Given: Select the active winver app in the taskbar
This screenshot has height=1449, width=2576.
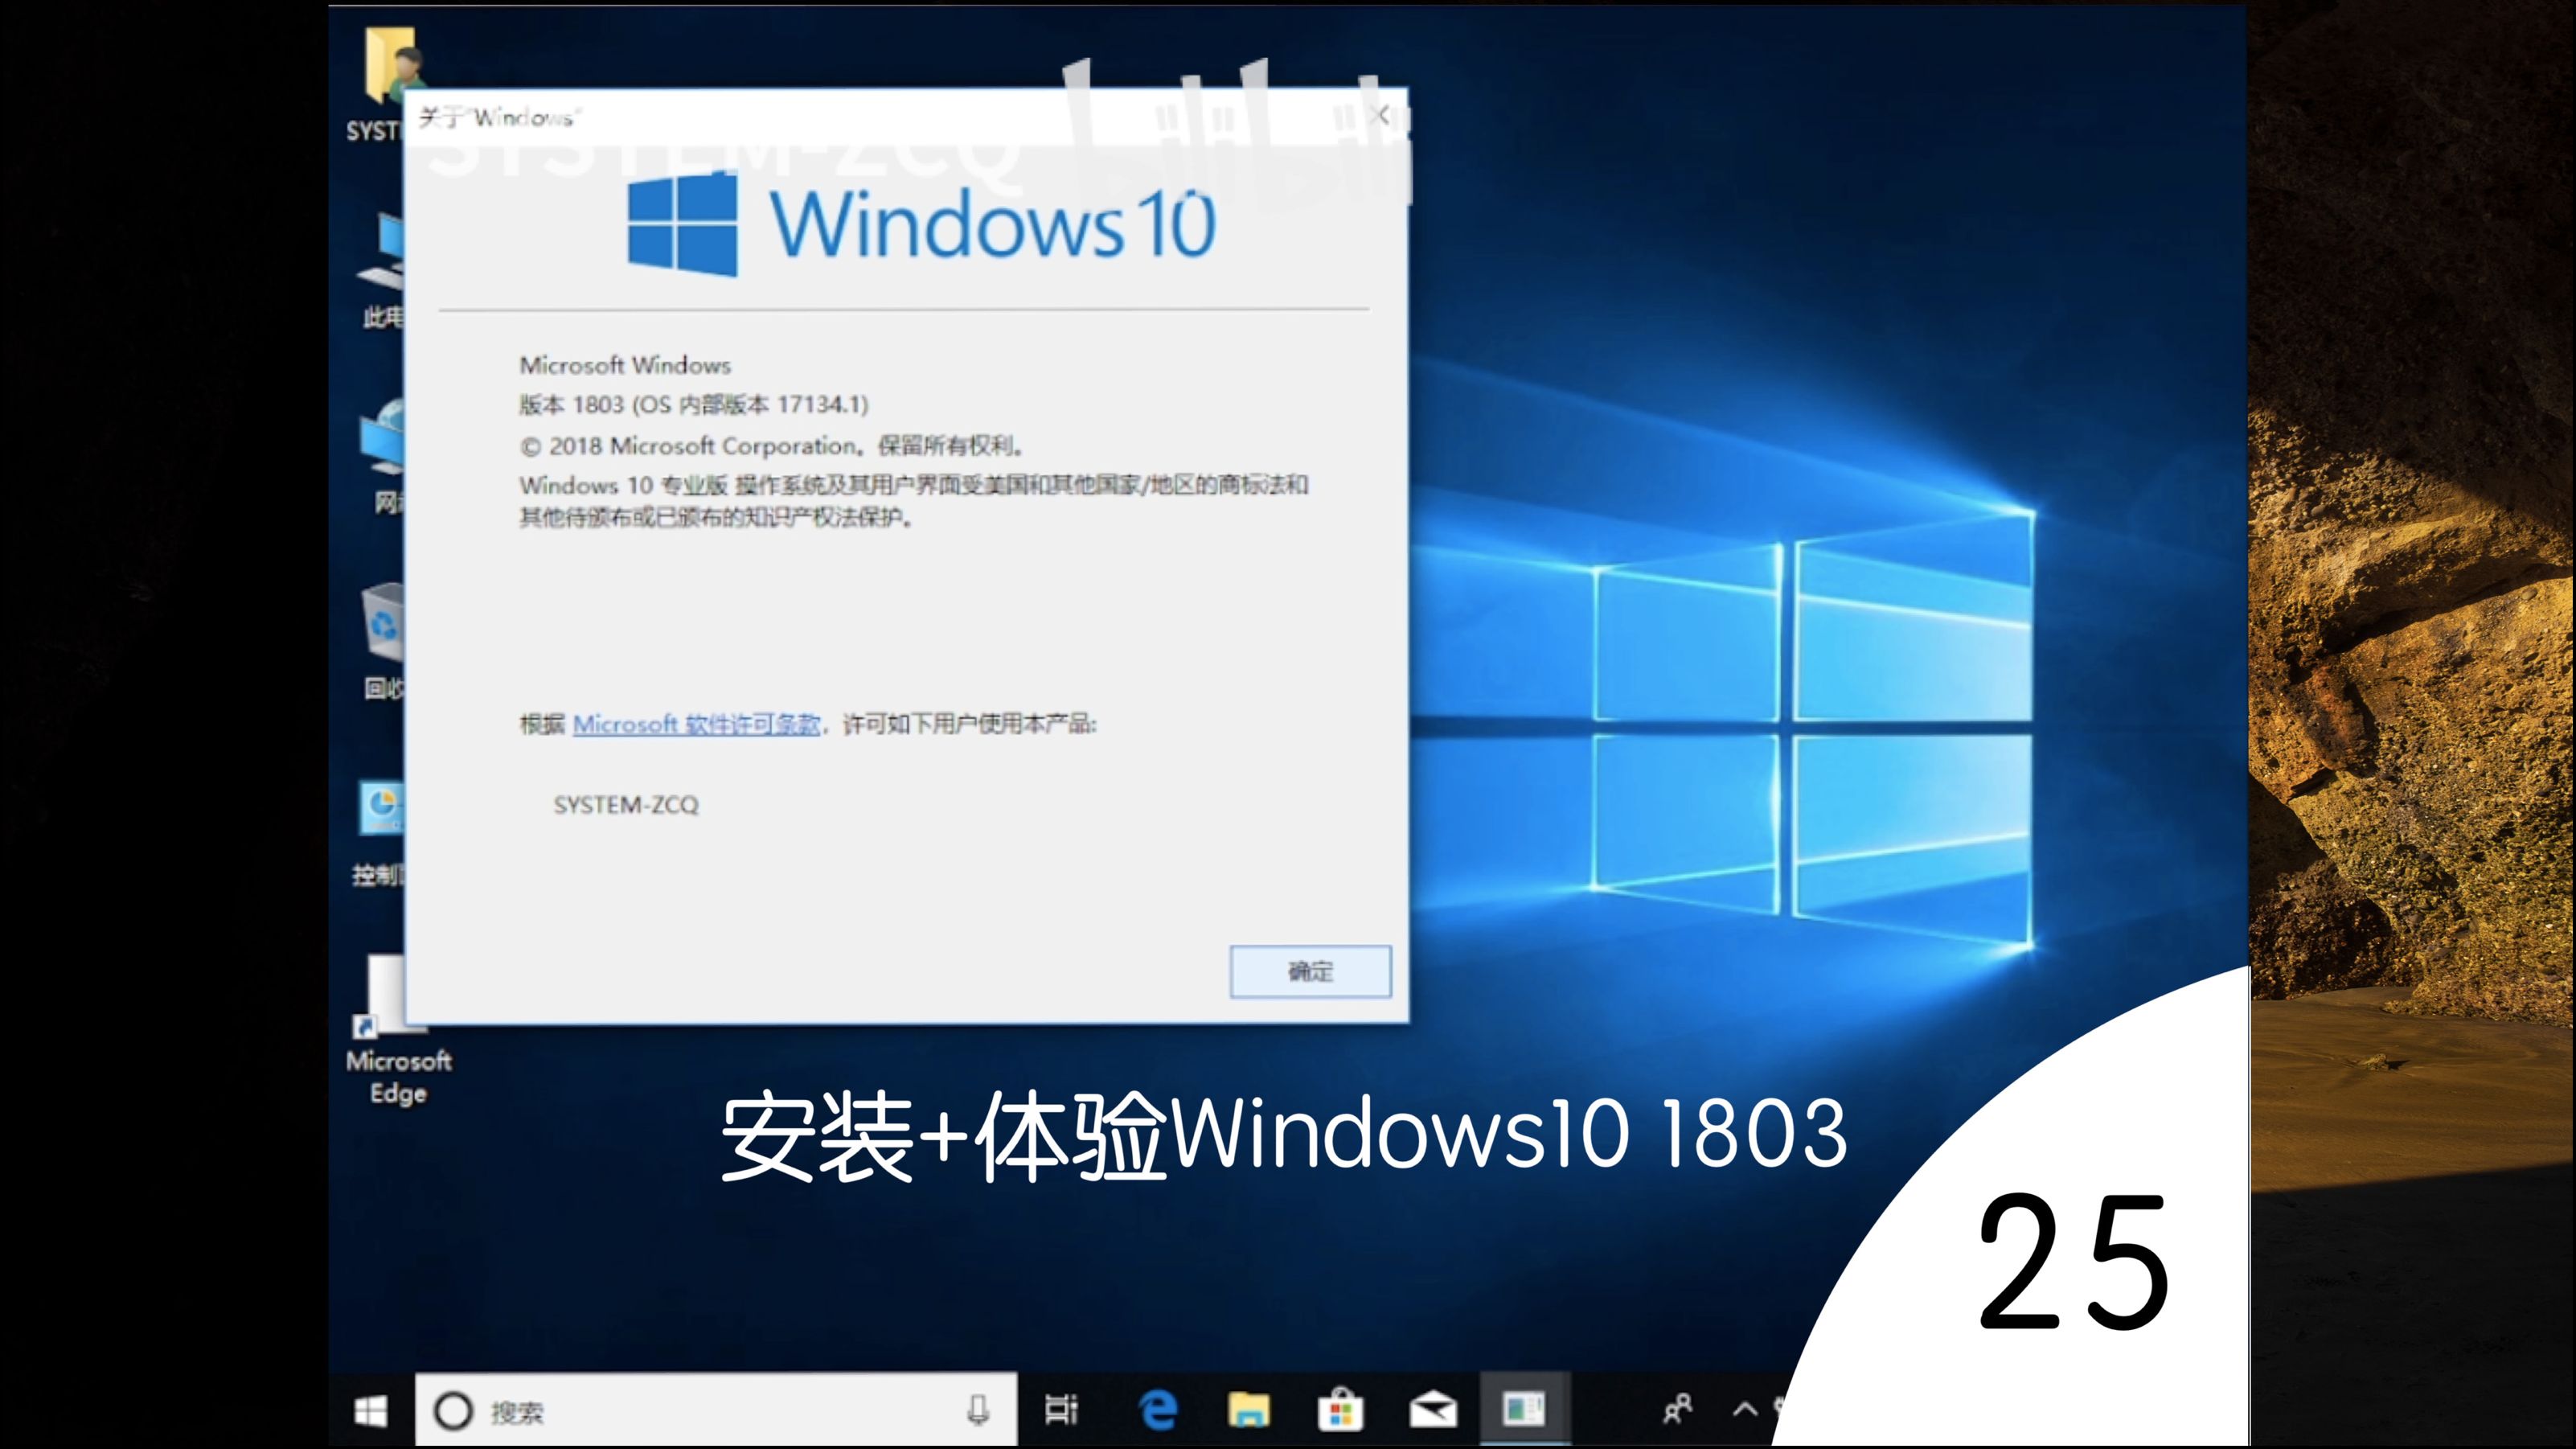Looking at the screenshot, I should [x=1524, y=1410].
